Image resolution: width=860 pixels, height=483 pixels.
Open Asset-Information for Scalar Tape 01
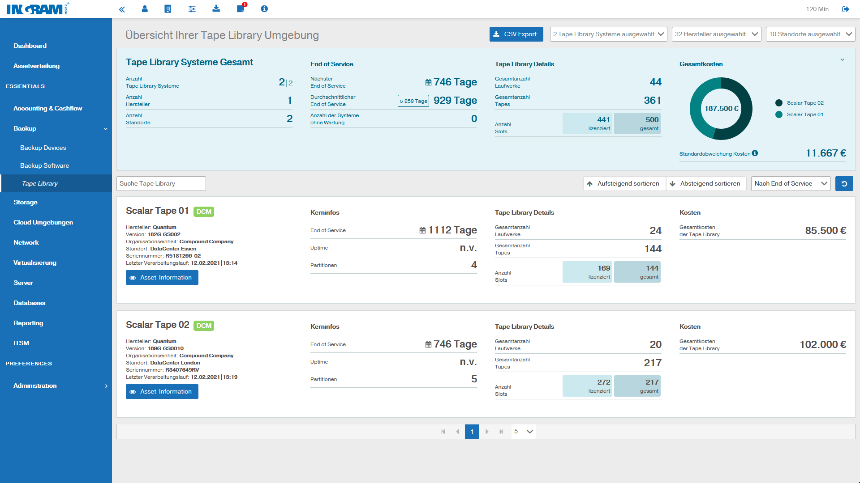162,278
